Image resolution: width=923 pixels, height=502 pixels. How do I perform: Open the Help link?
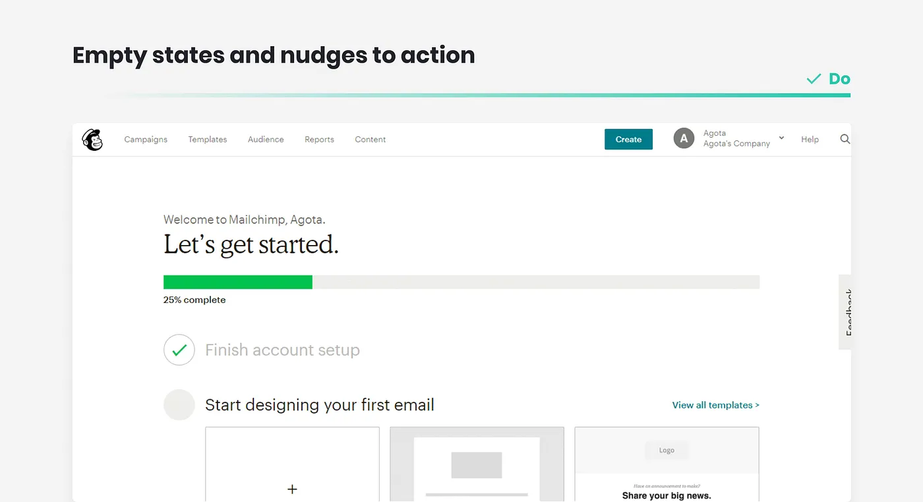[x=810, y=140]
